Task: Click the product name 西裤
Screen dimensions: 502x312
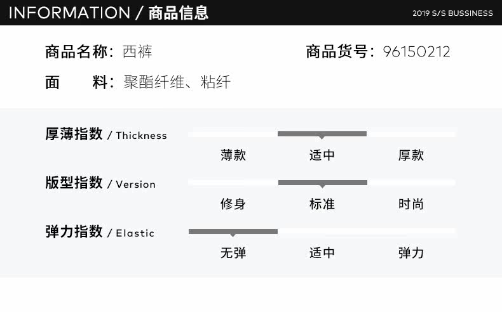Action: point(137,52)
